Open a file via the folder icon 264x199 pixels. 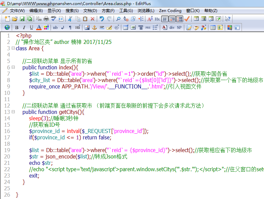click(15, 19)
